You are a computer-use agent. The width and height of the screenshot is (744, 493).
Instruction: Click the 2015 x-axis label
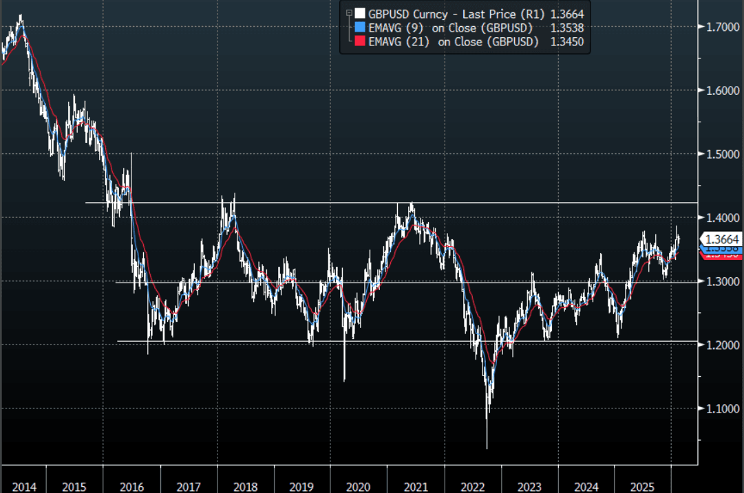click(x=74, y=487)
